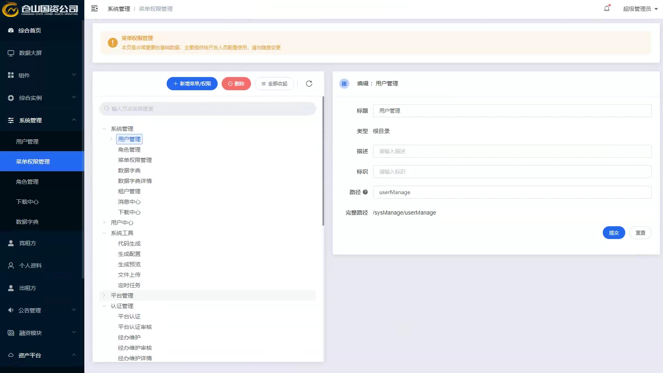Select the 数据字典详情 tree node
663x373 pixels.
(x=135, y=181)
